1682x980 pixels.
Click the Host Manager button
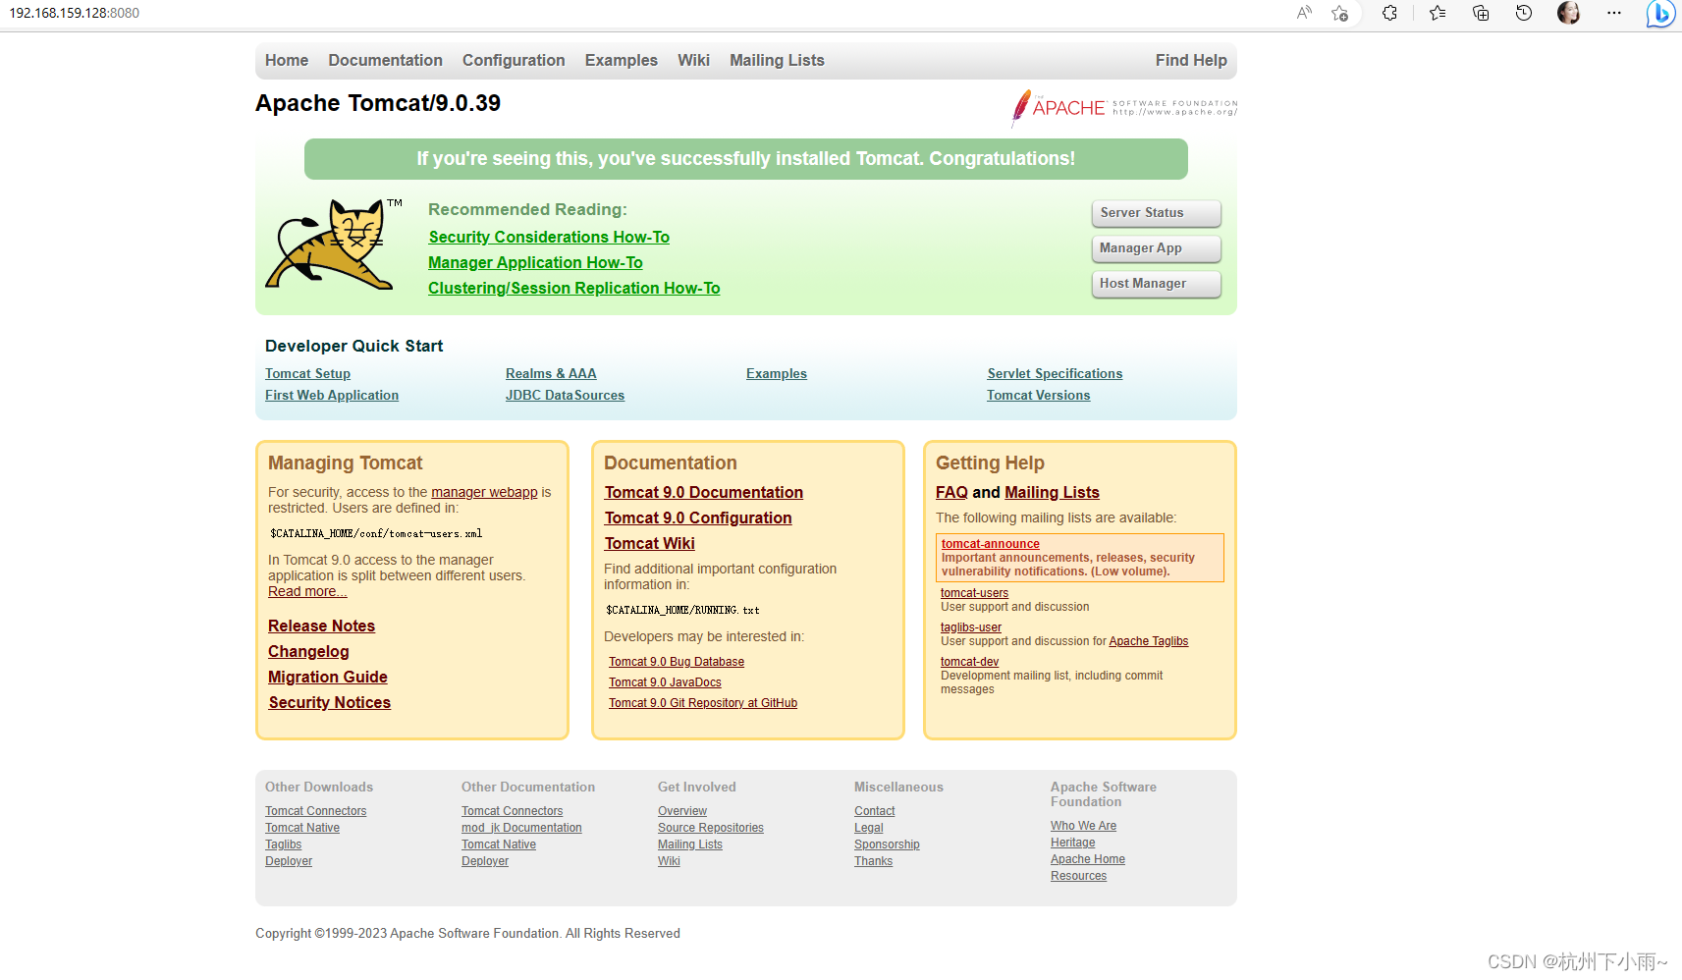tap(1157, 284)
